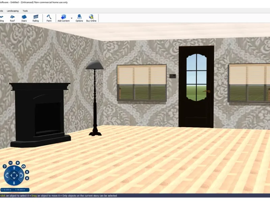270x202 pixels.
Task: Lower camera with small down arrow button
Action: (x=27, y=178)
